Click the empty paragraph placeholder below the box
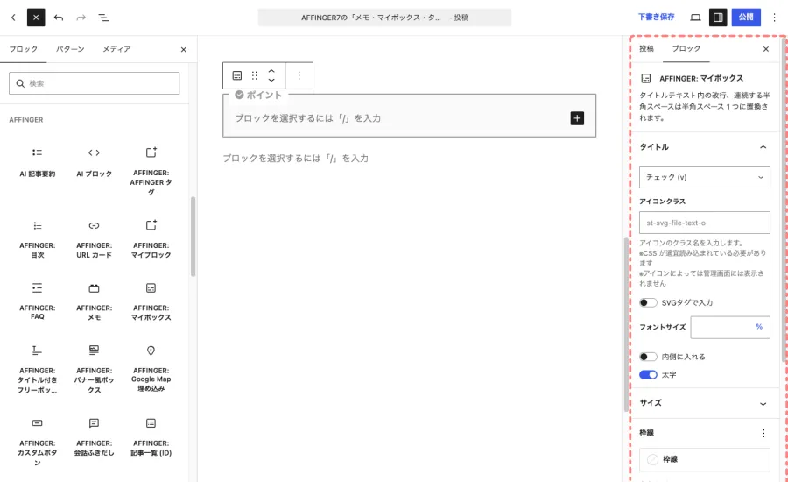The height and width of the screenshot is (482, 788). pos(296,159)
